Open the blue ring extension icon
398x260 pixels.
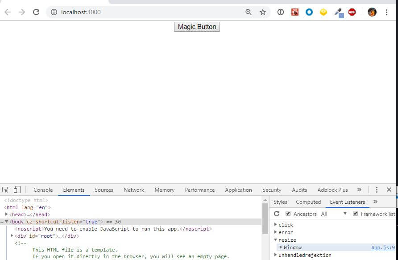click(309, 12)
